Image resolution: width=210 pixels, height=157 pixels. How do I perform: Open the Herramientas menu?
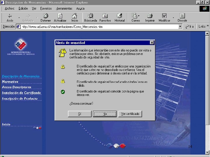[x=64, y=8]
